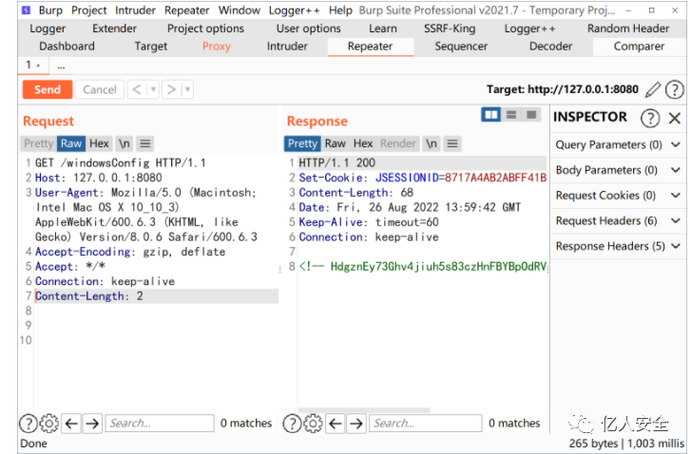Add new Repeater tab with ellipsis
This screenshot has width=691, height=454.
click(61, 66)
